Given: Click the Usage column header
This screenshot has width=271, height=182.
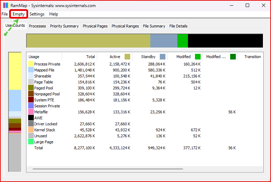Looking at the screenshot, I should tap(44, 57).
